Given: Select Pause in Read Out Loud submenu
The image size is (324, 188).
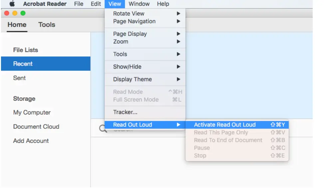Looking at the screenshot, I should point(237,148).
